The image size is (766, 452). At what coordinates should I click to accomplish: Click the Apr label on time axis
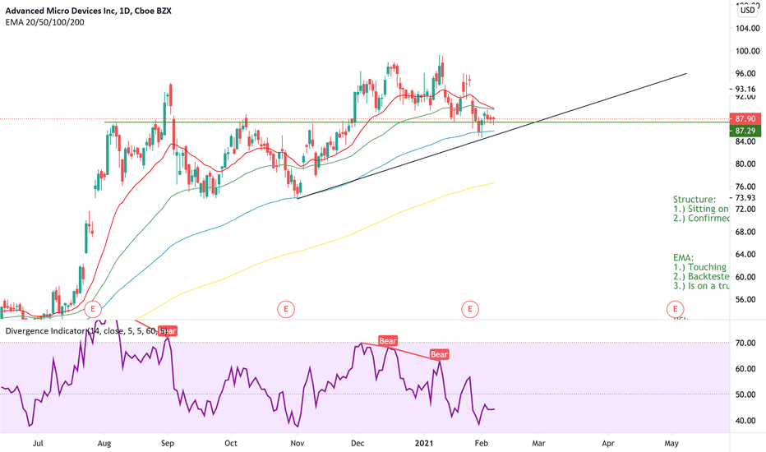tap(607, 443)
